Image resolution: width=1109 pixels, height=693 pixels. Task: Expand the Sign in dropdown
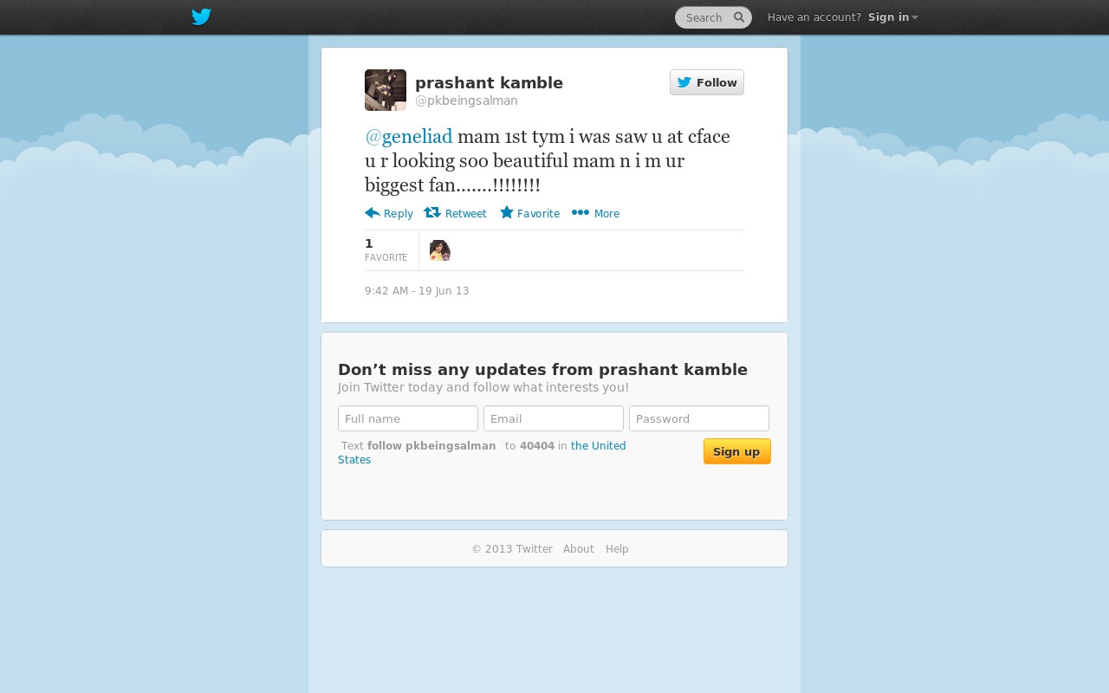coord(892,17)
